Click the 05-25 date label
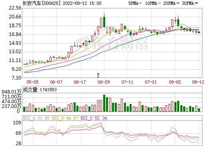The image size is (208, 146). 32,82
